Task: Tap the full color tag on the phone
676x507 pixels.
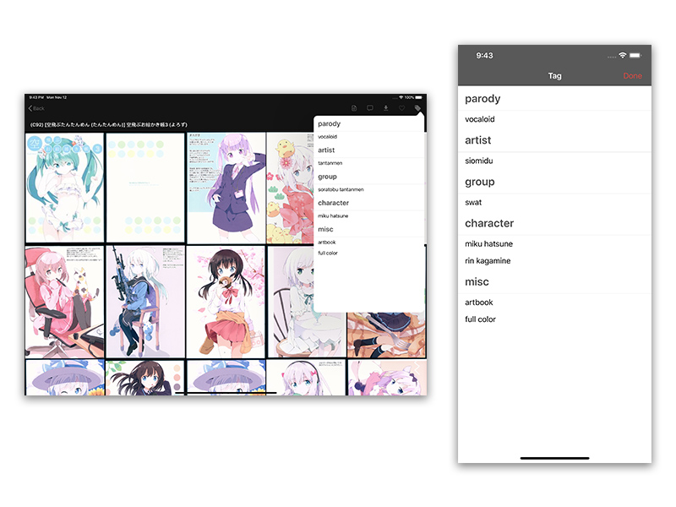Action: point(480,319)
